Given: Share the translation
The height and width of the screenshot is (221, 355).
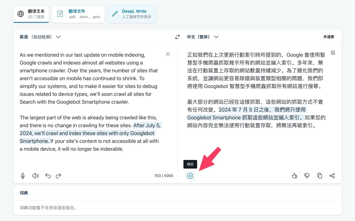Looking at the screenshot, I should (332, 176).
